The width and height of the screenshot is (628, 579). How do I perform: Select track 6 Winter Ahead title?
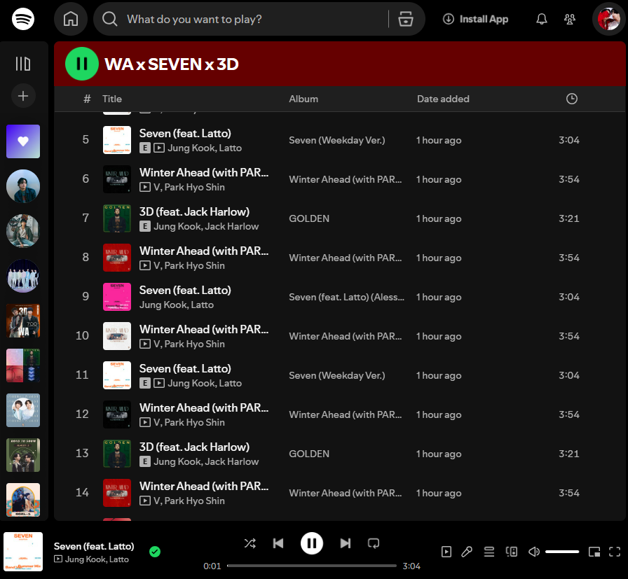(x=204, y=172)
